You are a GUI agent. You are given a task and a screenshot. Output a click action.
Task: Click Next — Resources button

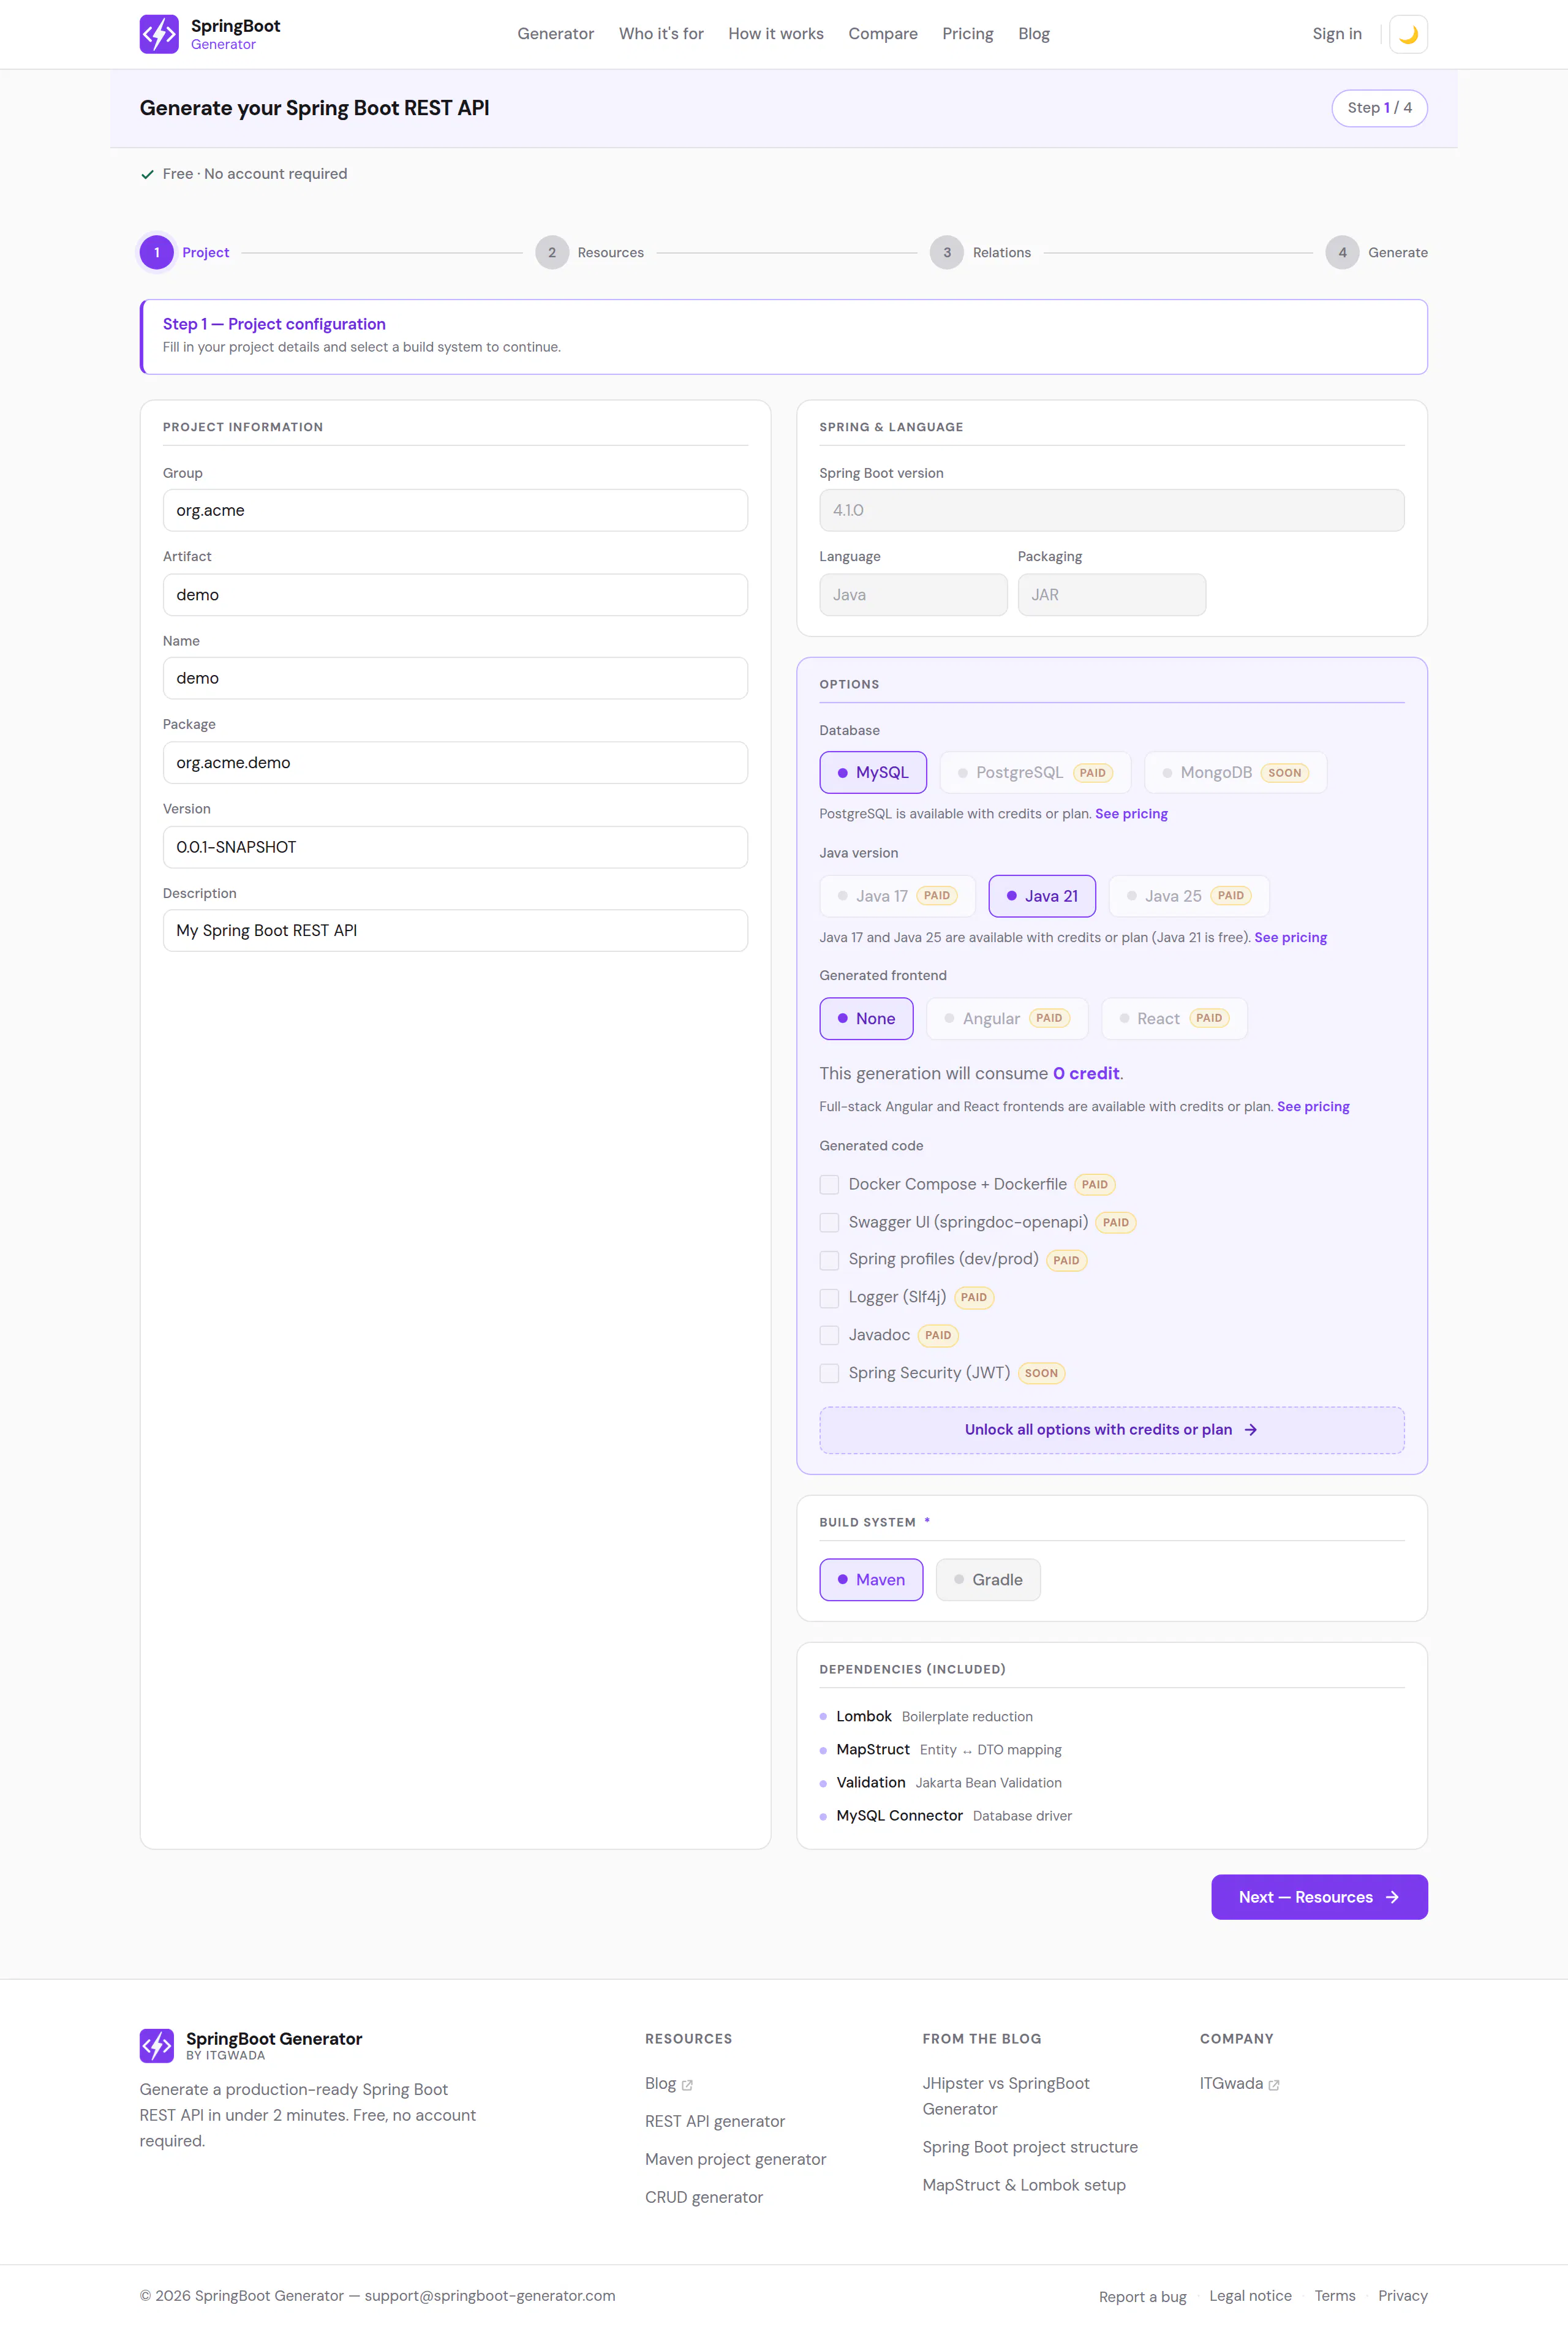point(1319,1897)
